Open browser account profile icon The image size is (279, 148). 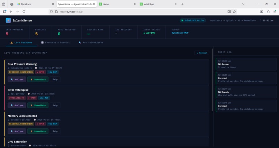(261, 11)
